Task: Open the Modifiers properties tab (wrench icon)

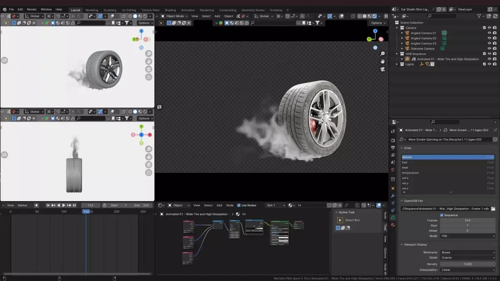Action: pos(393,196)
